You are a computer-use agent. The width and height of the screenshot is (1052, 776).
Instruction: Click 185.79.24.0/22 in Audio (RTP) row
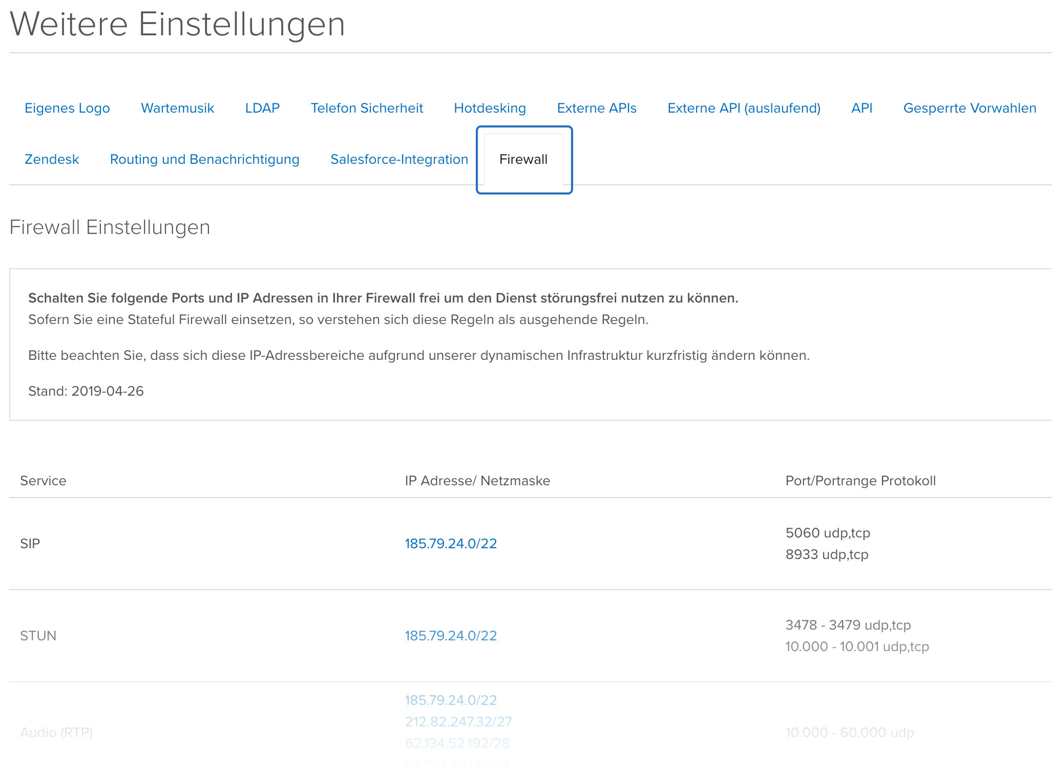click(451, 700)
